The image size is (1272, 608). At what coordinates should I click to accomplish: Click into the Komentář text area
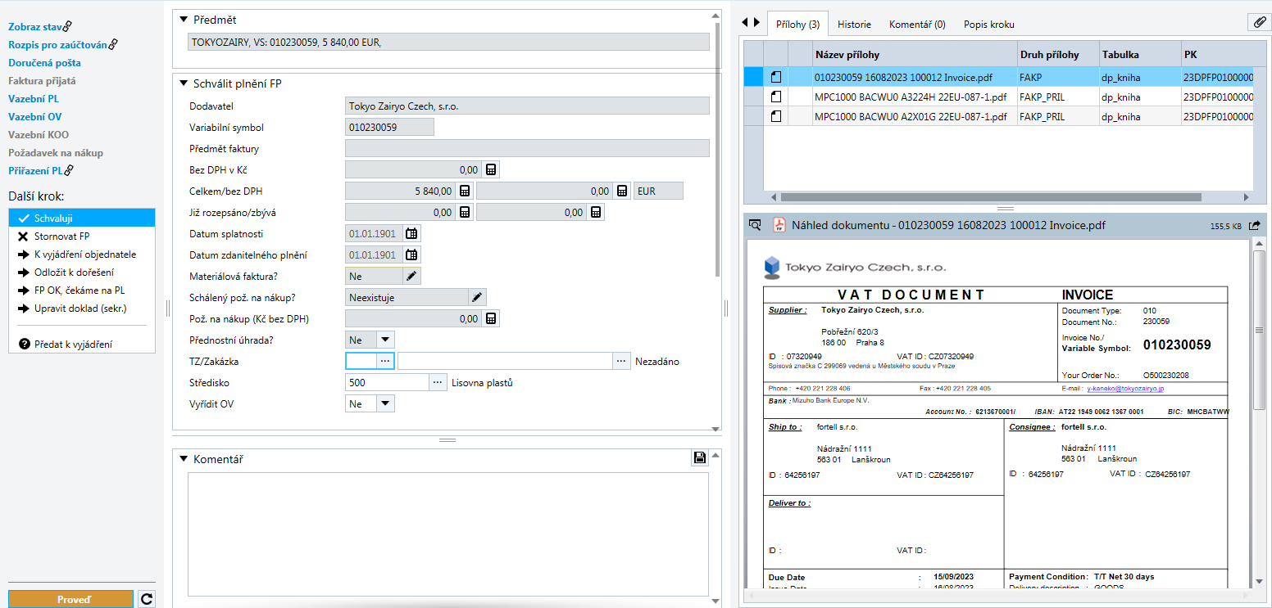447,535
